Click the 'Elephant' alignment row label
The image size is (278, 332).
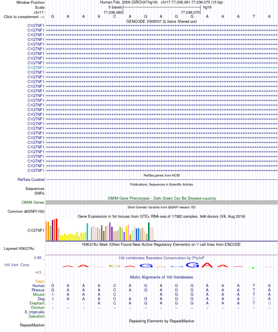click(x=37, y=303)
